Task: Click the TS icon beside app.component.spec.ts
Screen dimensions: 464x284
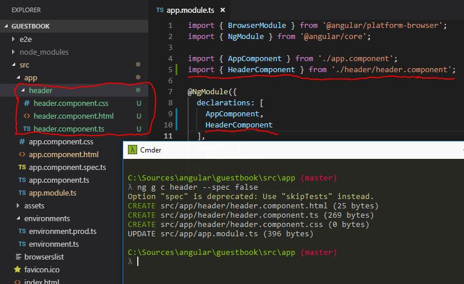Action: click(22, 167)
